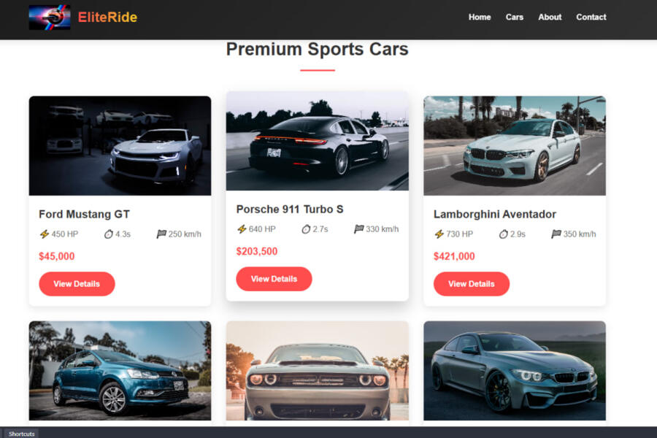Screen dimensions: 657x438
Task: Click the flag icon beside 350 km/h
Action: click(x=556, y=234)
